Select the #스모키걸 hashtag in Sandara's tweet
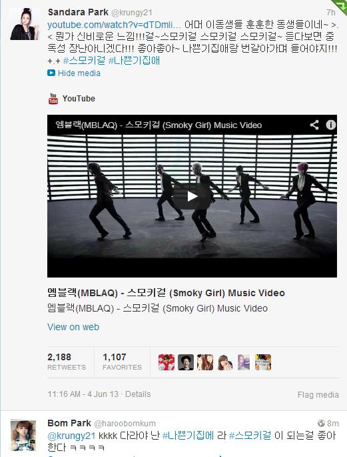 pos(84,61)
